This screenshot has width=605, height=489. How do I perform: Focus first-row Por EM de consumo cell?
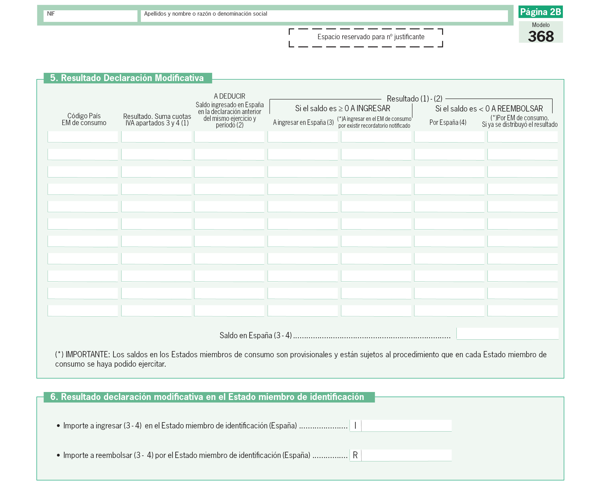click(x=522, y=137)
